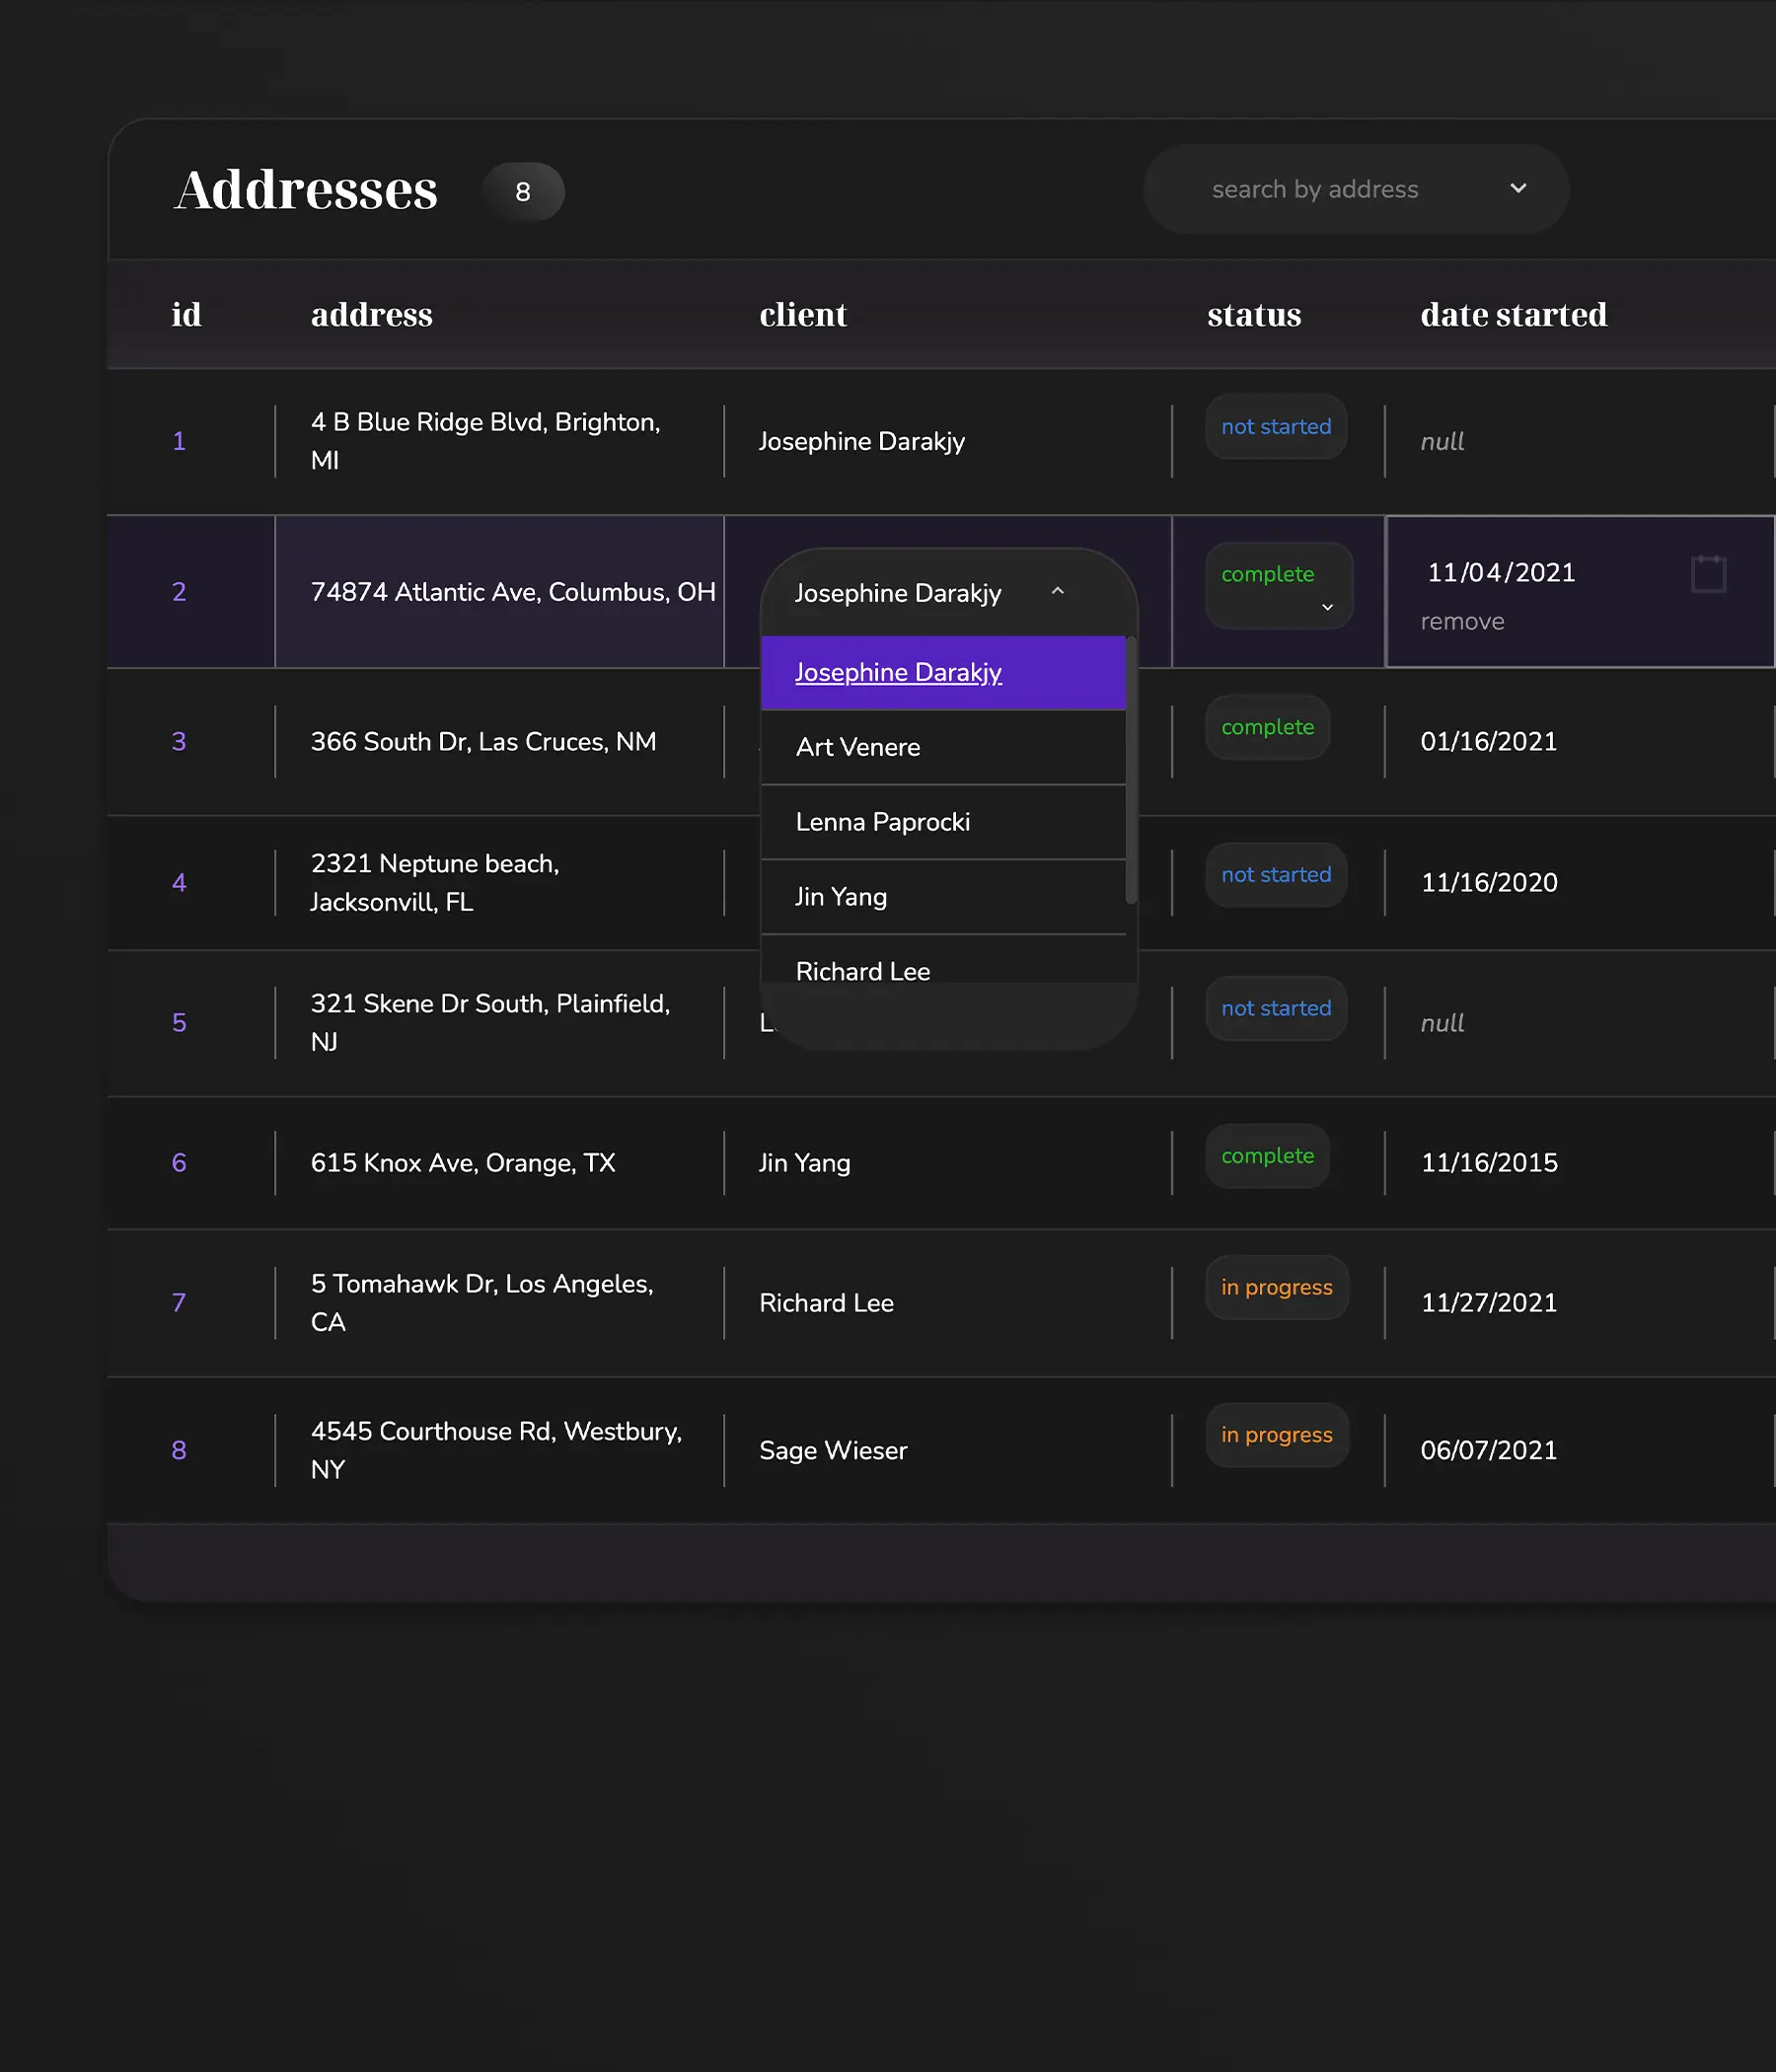
Task: Click date 11/27/2021 in row 7
Action: pos(1488,1303)
